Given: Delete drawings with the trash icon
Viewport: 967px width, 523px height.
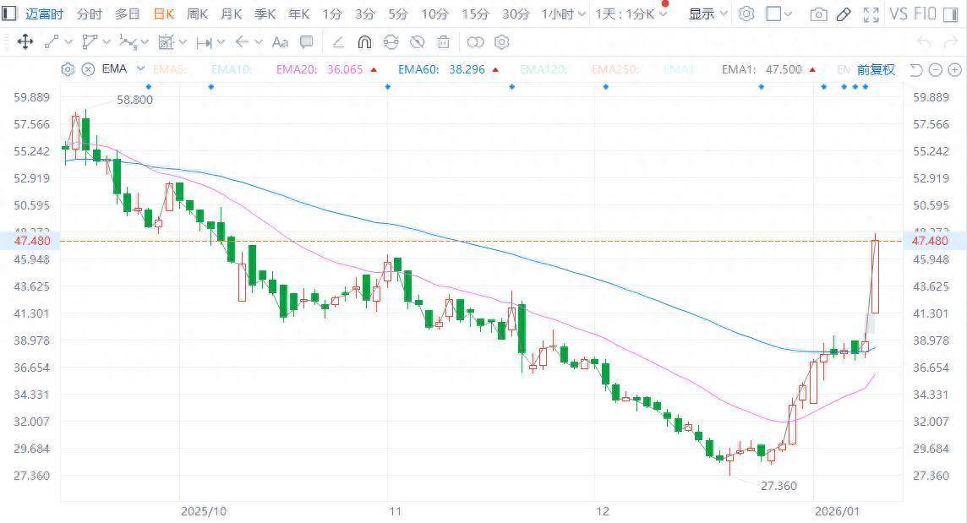Looking at the screenshot, I should point(443,42).
